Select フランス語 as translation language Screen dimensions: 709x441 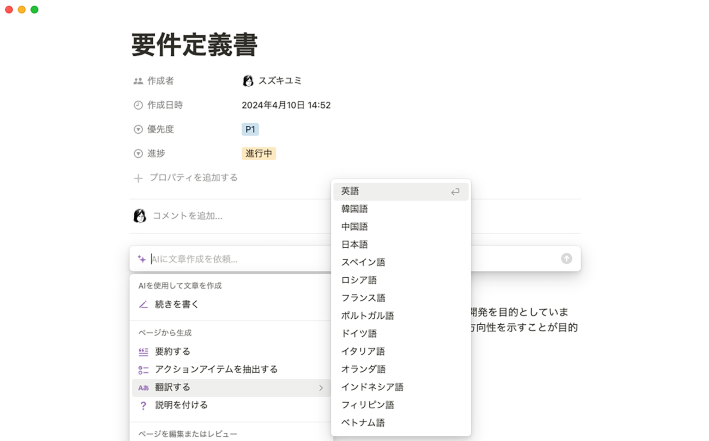pos(364,298)
